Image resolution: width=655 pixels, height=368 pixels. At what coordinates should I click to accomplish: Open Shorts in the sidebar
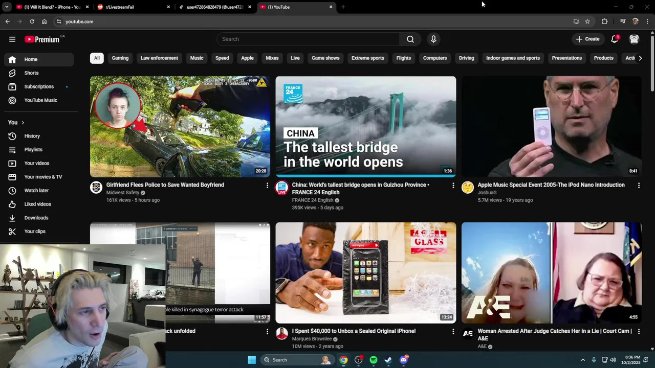click(39, 73)
